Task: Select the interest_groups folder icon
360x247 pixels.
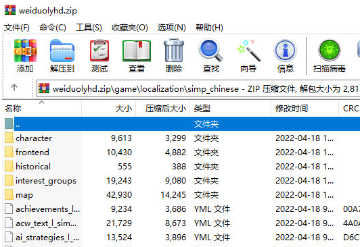Action: pos(9,181)
